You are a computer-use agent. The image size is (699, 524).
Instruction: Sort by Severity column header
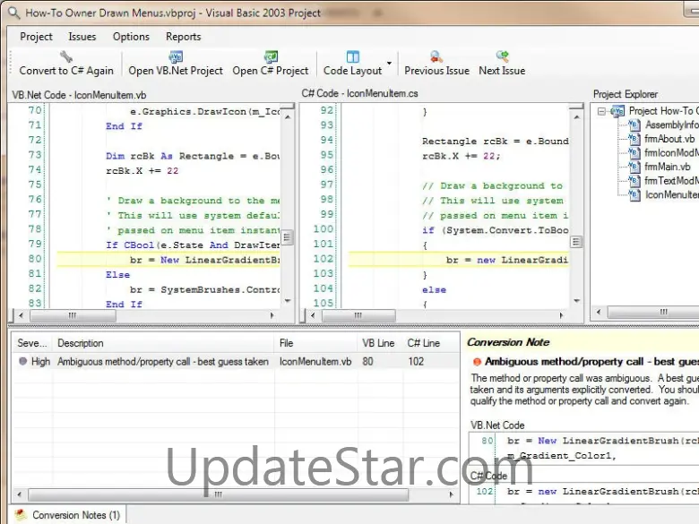(x=32, y=343)
